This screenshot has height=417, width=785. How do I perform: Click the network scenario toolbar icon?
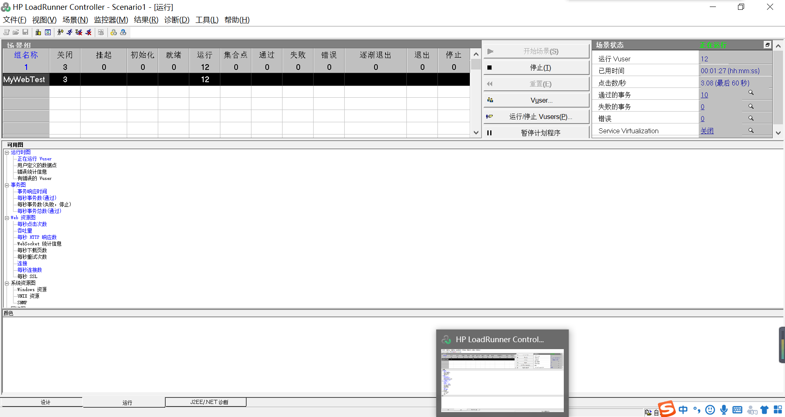[48, 32]
